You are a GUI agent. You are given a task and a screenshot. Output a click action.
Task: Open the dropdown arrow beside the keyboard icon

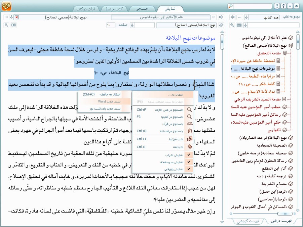245,25
